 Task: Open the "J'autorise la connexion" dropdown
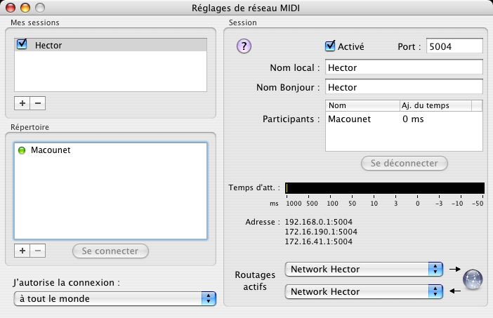tap(115, 298)
